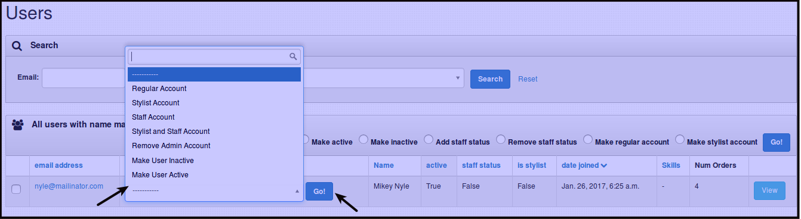Open the nyle@mailinator.com email link
The image size is (801, 219).
(x=69, y=186)
